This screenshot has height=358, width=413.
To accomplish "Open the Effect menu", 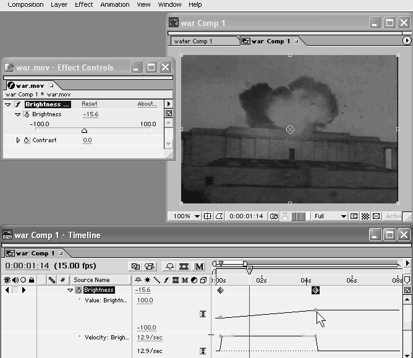I will click(x=83, y=4).
